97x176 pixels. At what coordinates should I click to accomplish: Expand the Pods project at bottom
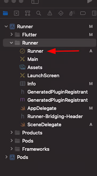(x=6, y=157)
